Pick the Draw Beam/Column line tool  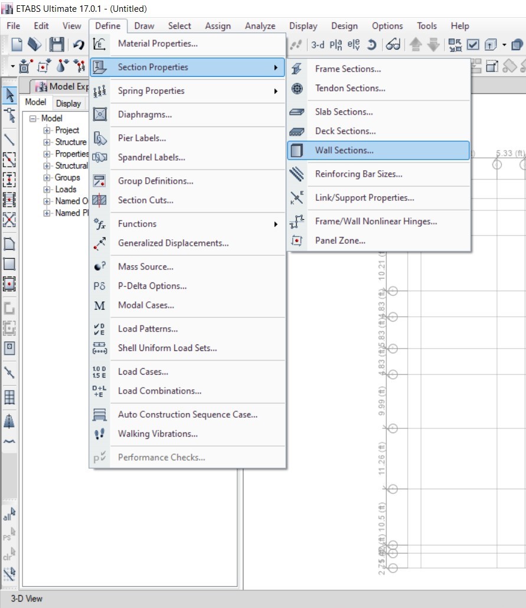(x=9, y=139)
